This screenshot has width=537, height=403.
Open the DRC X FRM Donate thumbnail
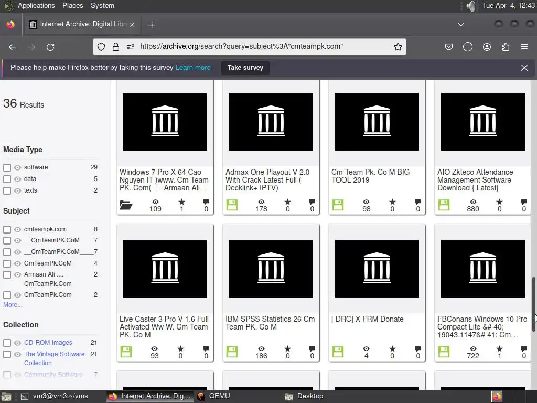point(377,269)
